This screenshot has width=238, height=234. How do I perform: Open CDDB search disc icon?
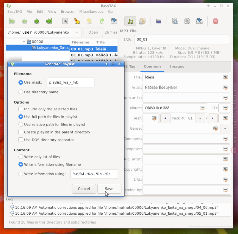click(187, 21)
